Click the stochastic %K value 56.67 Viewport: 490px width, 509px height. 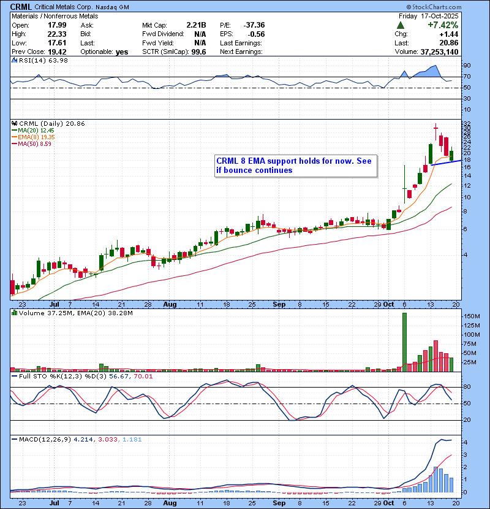[x=118, y=377]
